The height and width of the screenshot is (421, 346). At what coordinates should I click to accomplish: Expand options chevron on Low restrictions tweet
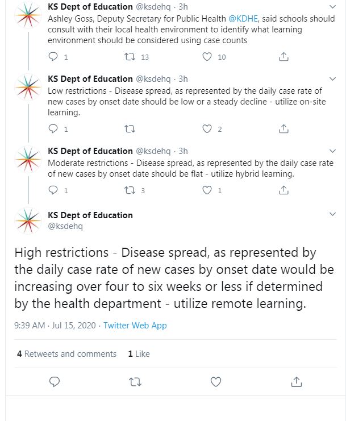pyautogui.click(x=333, y=80)
